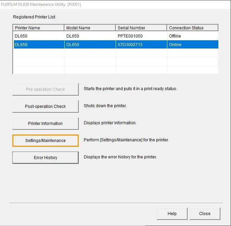Select printer with serial PPTE001050
Image resolution: width=231 pixels, height=226 pixels.
116,36
